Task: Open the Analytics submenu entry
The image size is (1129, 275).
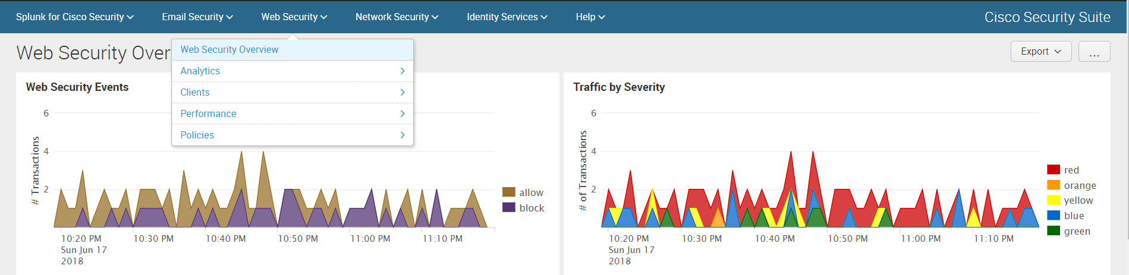Action: [293, 71]
